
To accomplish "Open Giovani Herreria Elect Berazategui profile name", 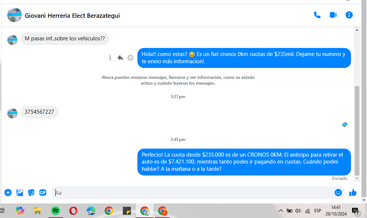I will click(72, 16).
